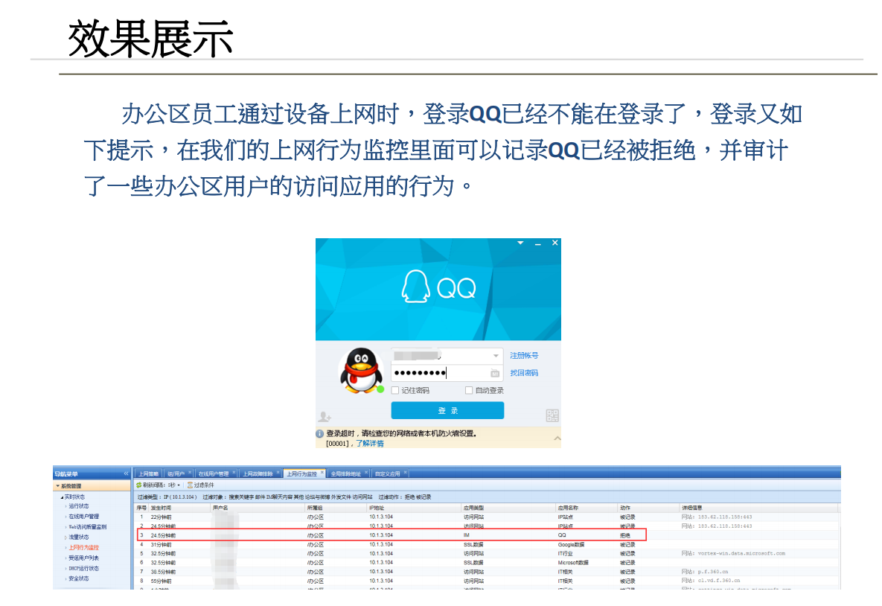Select the Google数据 application name cell

pos(571,545)
